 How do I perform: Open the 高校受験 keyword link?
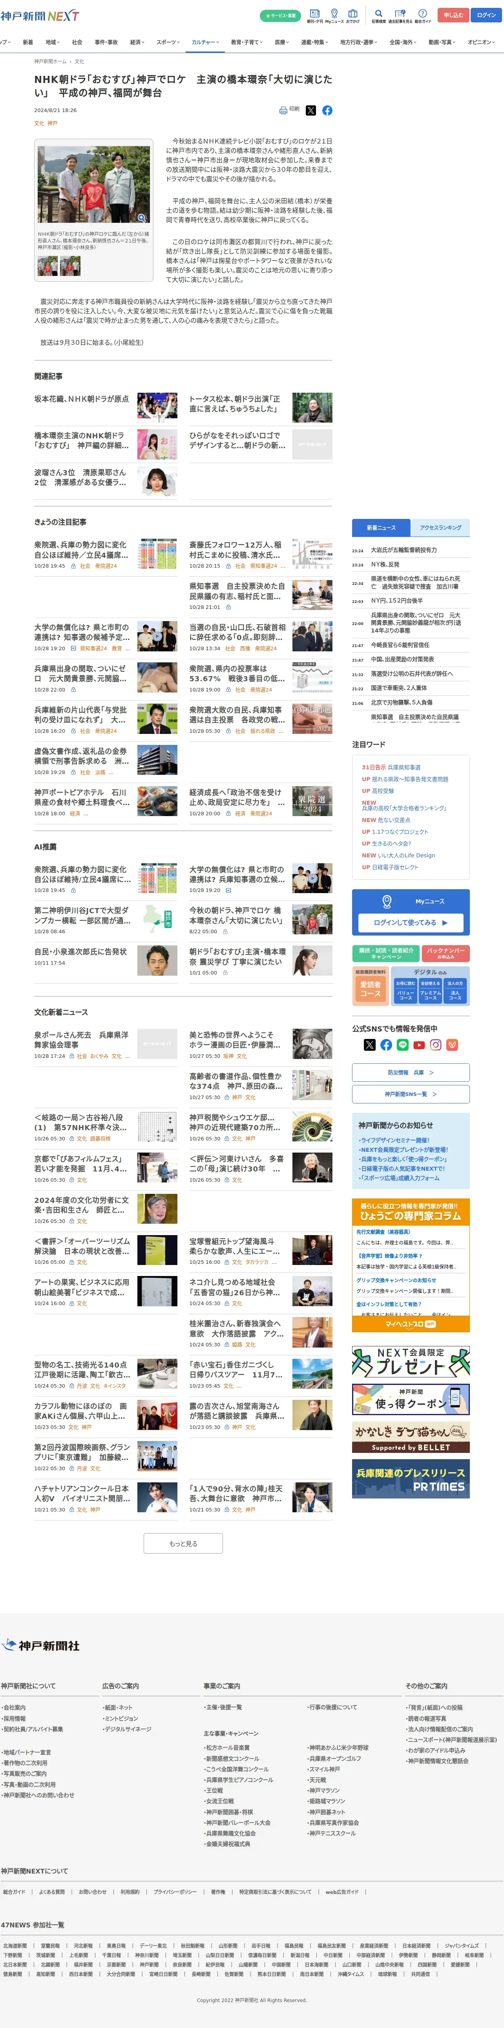(383, 791)
